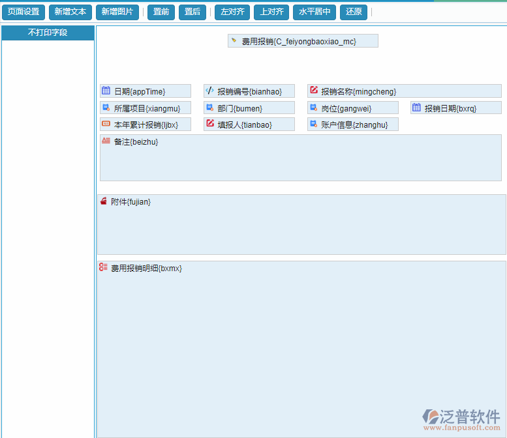Apply 上对齐 top alignment
Viewport: 507px width, 438px height.
coord(271,12)
